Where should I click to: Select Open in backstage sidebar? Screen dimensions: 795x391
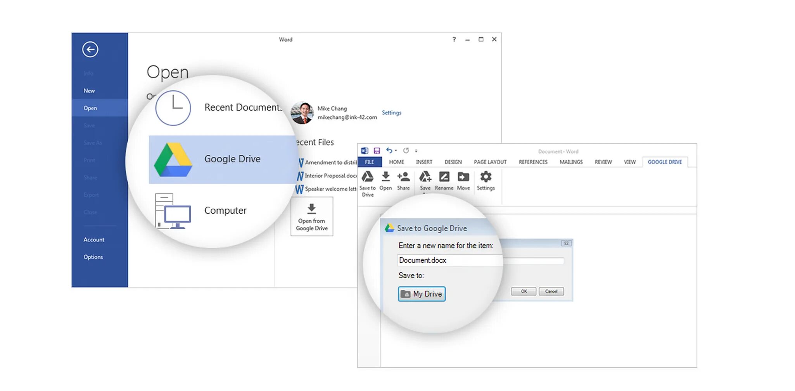coord(100,108)
